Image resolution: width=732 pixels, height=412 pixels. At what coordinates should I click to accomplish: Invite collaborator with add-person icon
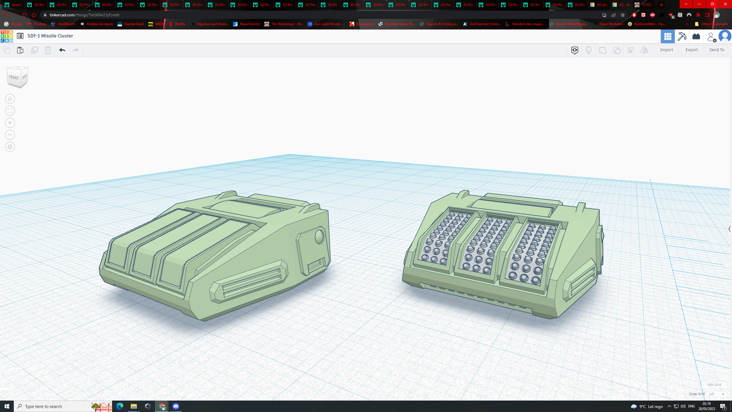[711, 37]
